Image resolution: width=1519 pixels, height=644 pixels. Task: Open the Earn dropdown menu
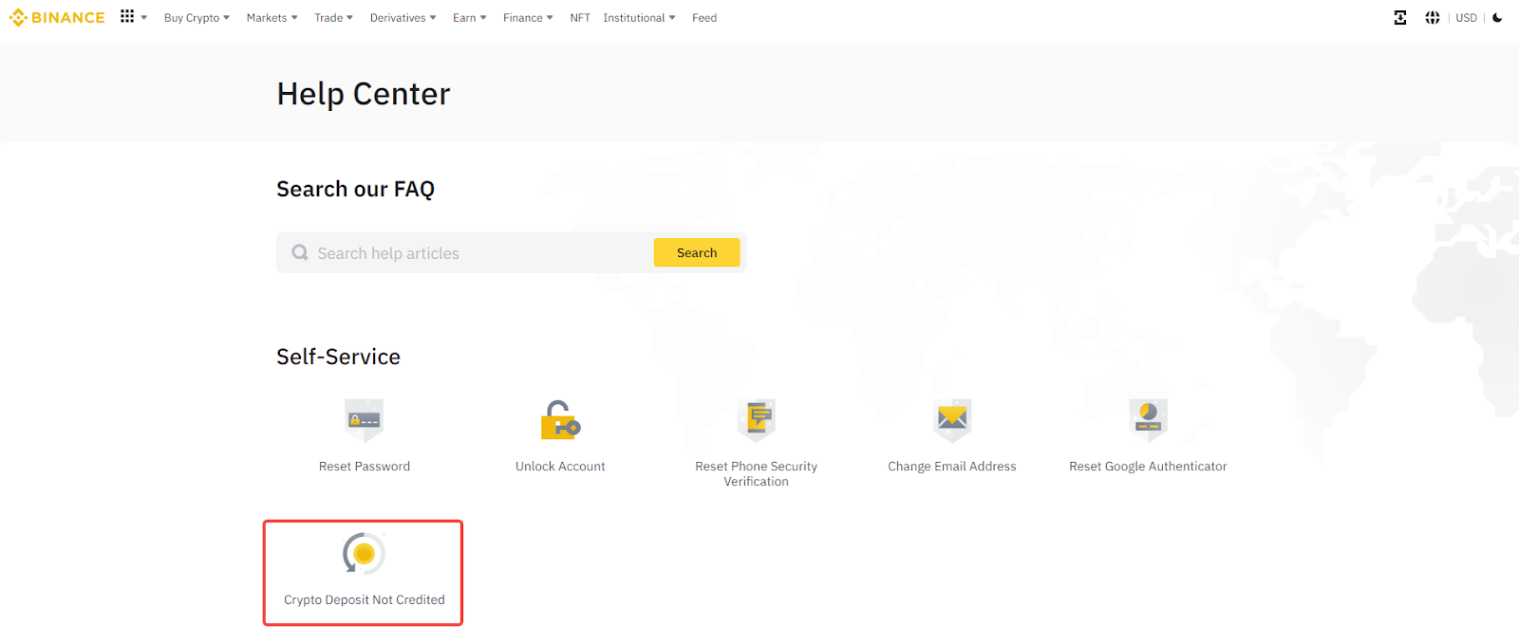click(x=469, y=18)
